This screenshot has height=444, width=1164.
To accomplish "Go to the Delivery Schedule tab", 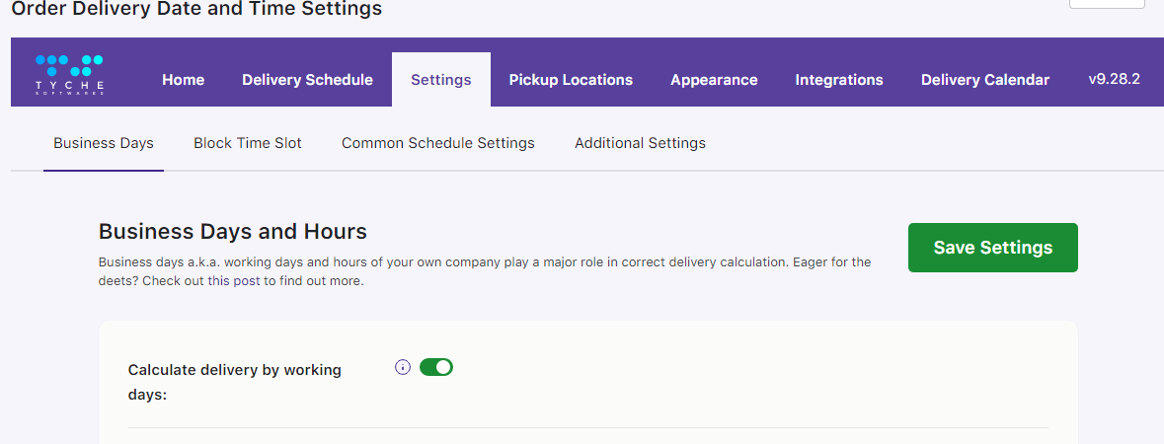I will 307,80.
